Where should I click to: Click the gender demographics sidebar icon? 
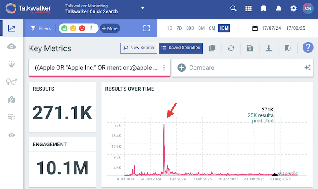(x=11, y=82)
